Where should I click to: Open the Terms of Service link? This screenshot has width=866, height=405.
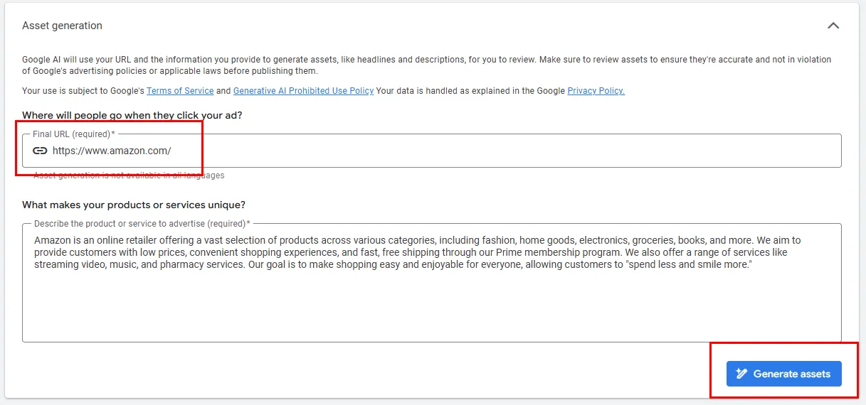coord(180,91)
